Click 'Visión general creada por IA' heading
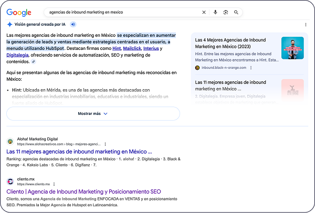Viewport: 315px width, 213px height. (x=40, y=24)
